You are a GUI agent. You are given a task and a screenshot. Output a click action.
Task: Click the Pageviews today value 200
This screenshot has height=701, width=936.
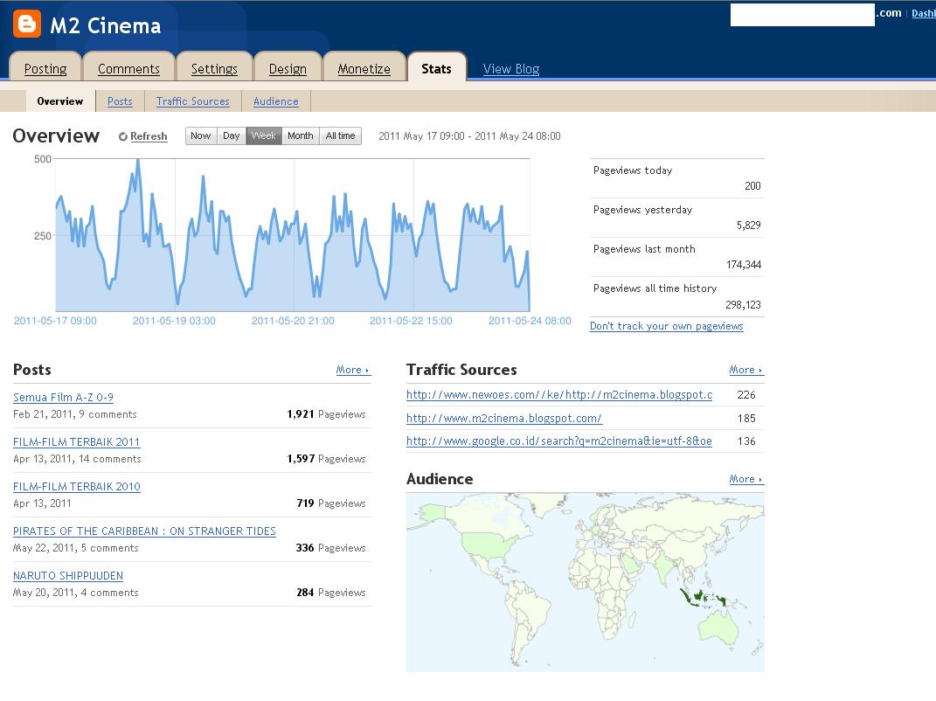752,185
